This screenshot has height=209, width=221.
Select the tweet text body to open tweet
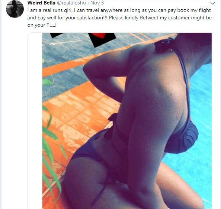[119, 18]
